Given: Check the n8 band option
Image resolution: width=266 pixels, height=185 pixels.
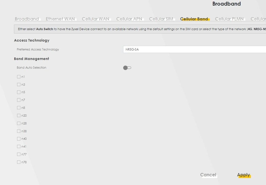Looking at the screenshot, I should pos(19,108).
